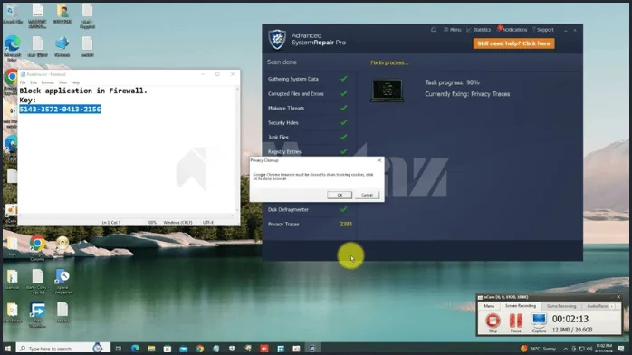This screenshot has width=632, height=355.
Task: Click the 'Type here to search' taskbar box
Action: point(62,349)
